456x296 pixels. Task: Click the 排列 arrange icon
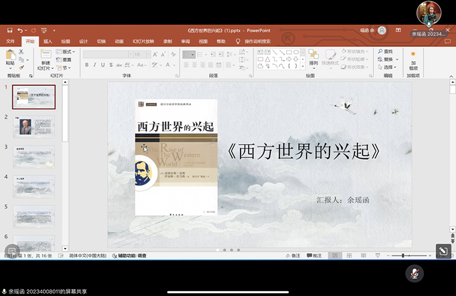coord(313,56)
